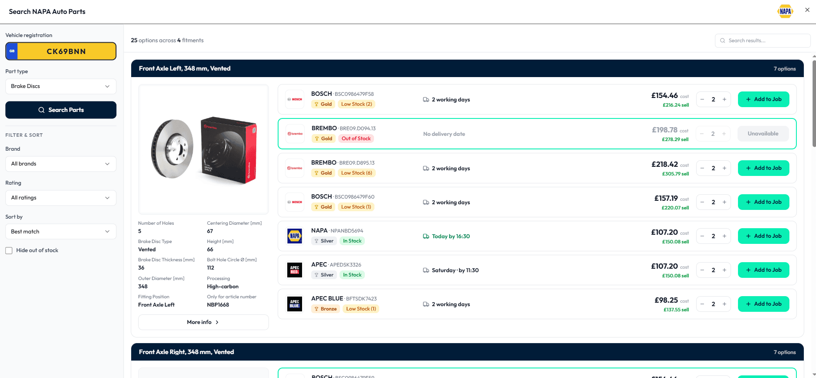The width and height of the screenshot is (816, 378).
Task: Add APEC APEDSK3326 to job
Action: point(763,270)
